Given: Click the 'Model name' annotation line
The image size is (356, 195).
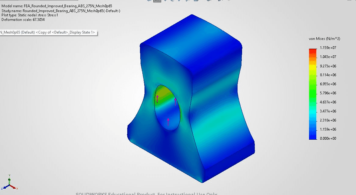Looking at the screenshot, I should 57,6.
